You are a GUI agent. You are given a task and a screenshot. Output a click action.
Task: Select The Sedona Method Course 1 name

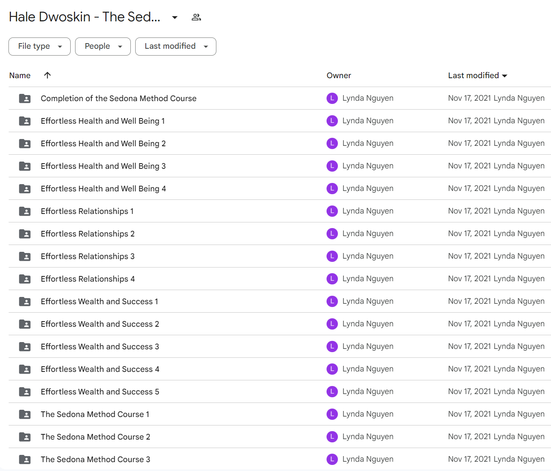(x=95, y=414)
